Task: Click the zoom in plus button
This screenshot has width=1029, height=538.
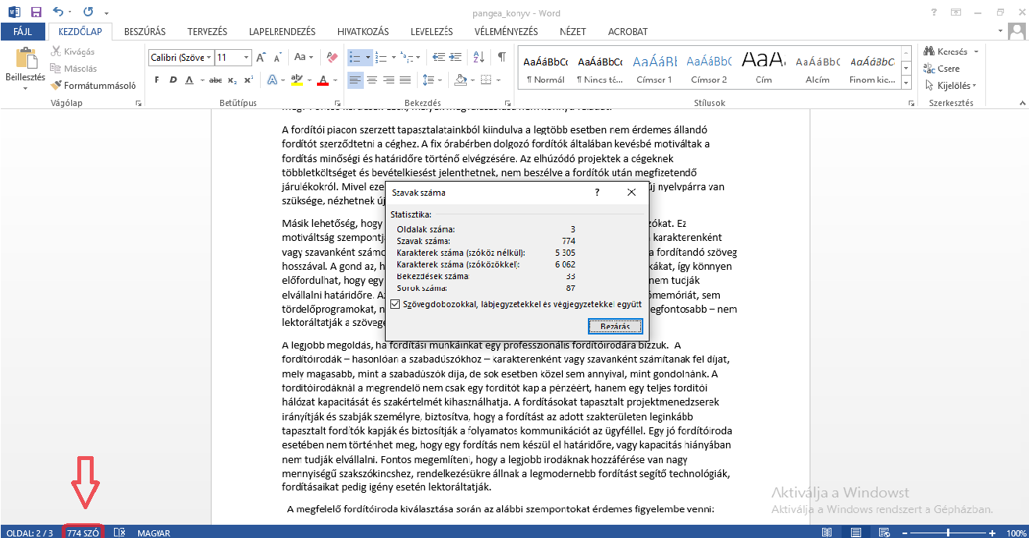Action: coord(992,533)
